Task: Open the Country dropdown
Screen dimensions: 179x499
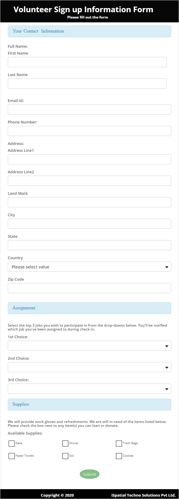Action: (x=89, y=267)
